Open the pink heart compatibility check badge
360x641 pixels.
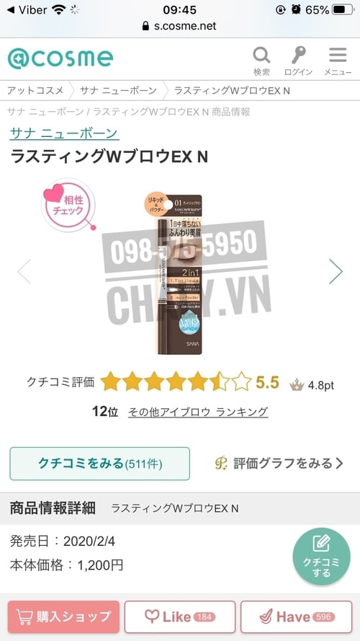coord(68,205)
